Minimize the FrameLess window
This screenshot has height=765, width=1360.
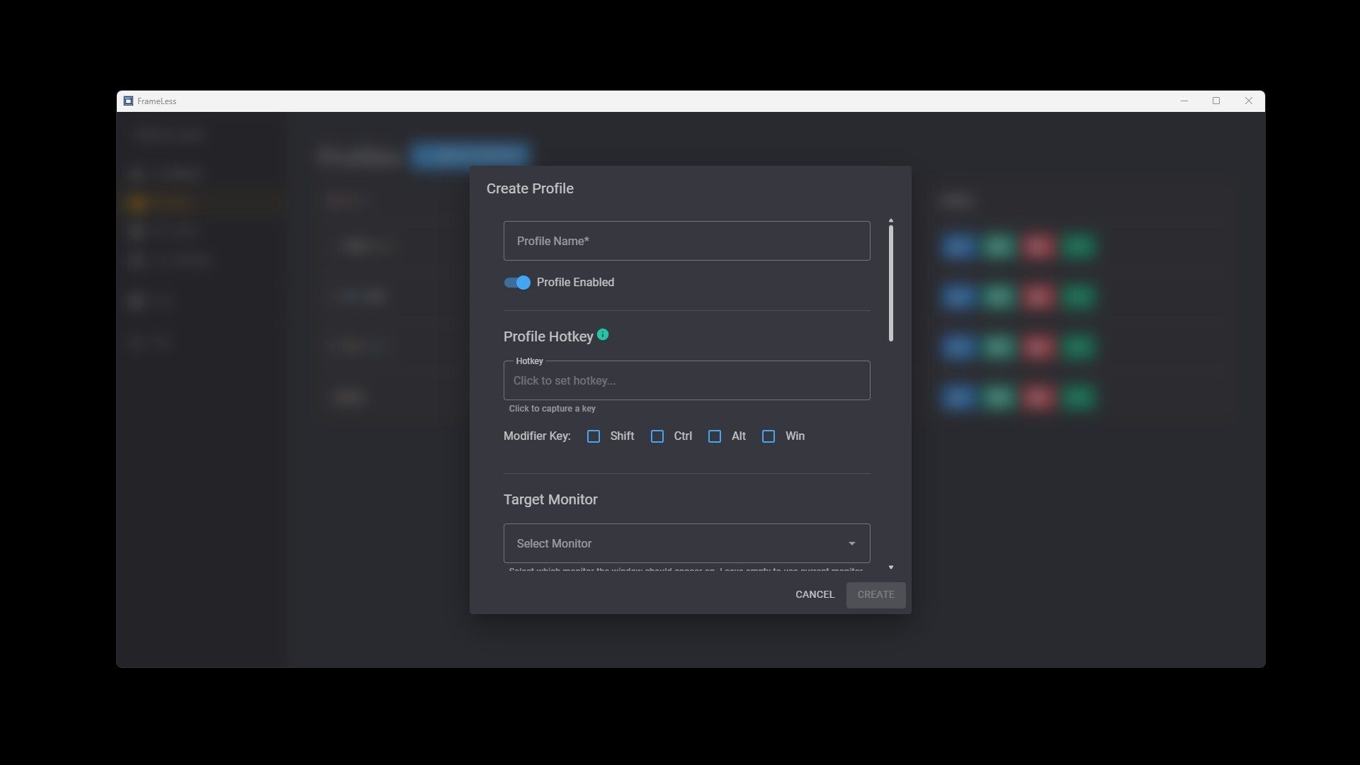(1184, 101)
